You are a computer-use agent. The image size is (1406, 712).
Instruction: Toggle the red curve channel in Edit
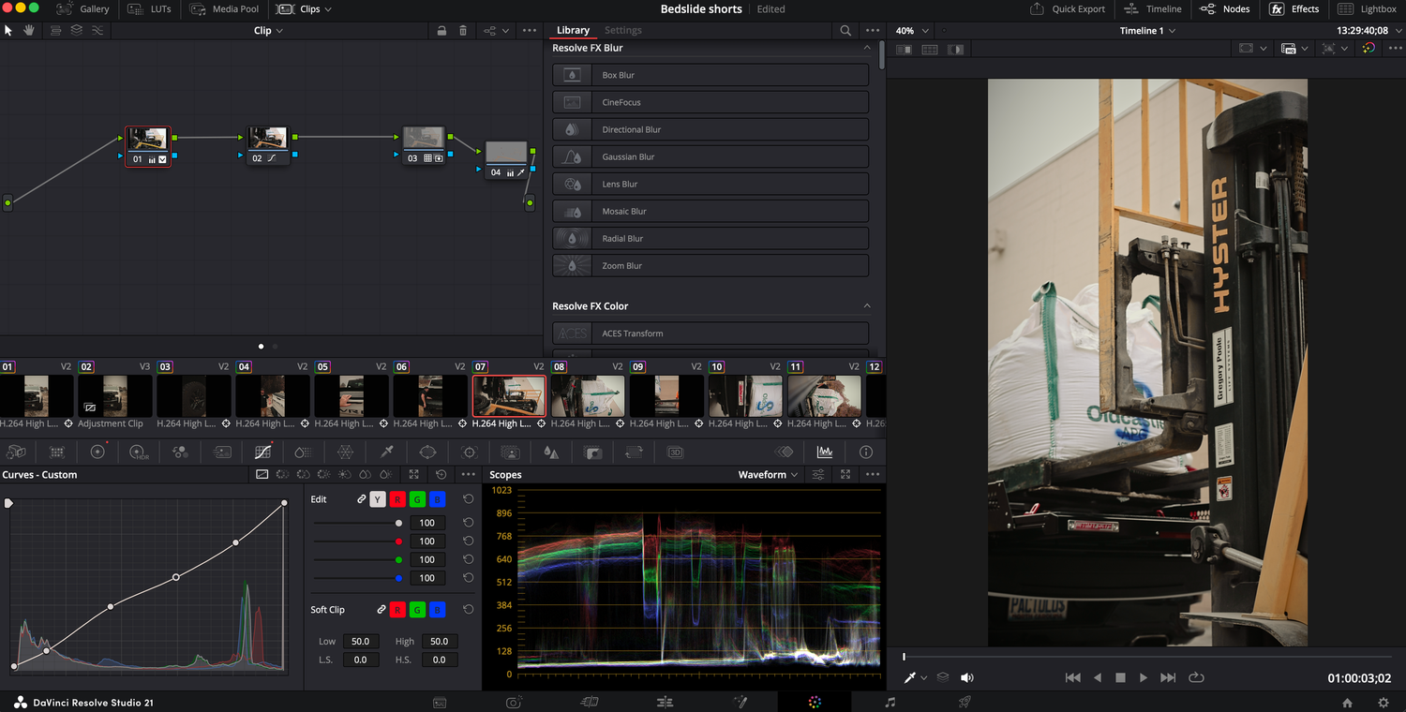click(x=397, y=499)
